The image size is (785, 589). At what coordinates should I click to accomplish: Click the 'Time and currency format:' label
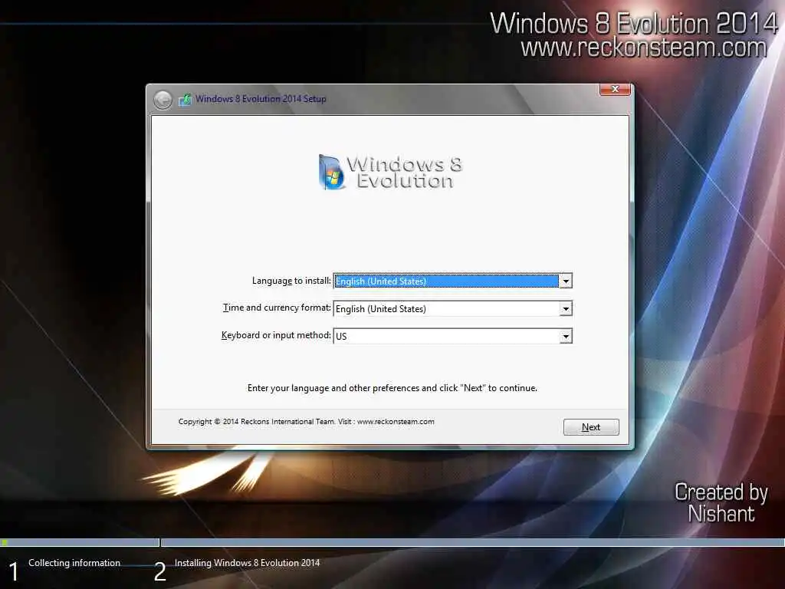[277, 308]
